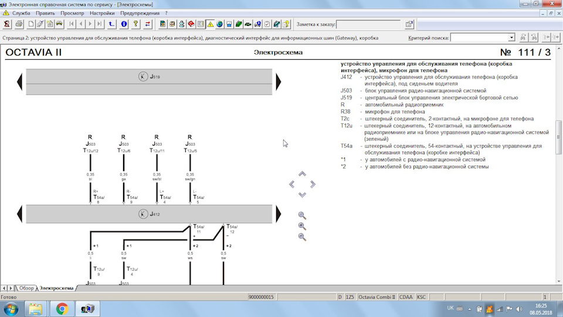Open the '?' help menu
Screen dimensions: 563x317
[x=166, y=14]
